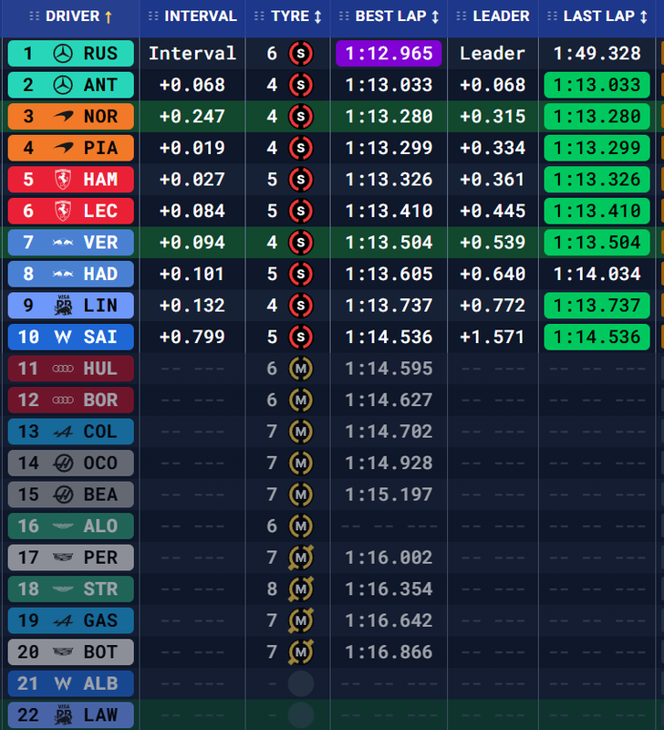This screenshot has height=730, width=664.
Task: Click the INTERVAL column header
Action: (x=192, y=16)
